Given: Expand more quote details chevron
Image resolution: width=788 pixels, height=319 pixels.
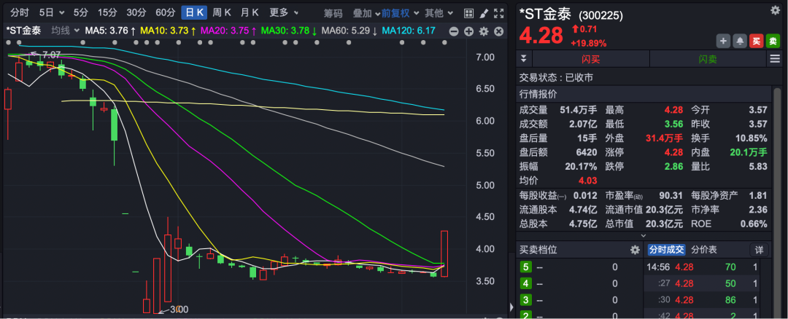Looking at the screenshot, I should (x=643, y=235).
